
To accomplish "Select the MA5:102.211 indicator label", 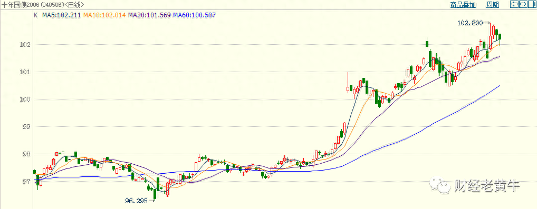I will pyautogui.click(x=62, y=15).
